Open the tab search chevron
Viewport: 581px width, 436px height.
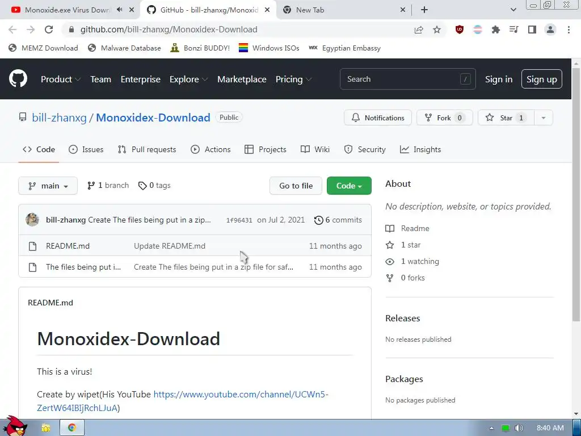pyautogui.click(x=513, y=10)
